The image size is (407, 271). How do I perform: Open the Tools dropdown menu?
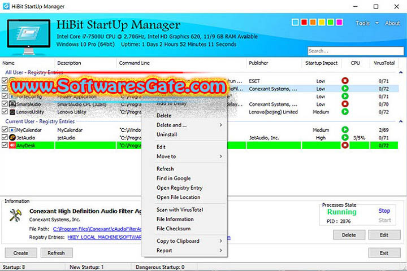[x=367, y=23]
